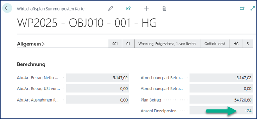Viewport: 257px width, 119px height.
Task: Open page in new window icon
Action: coord(242,8)
